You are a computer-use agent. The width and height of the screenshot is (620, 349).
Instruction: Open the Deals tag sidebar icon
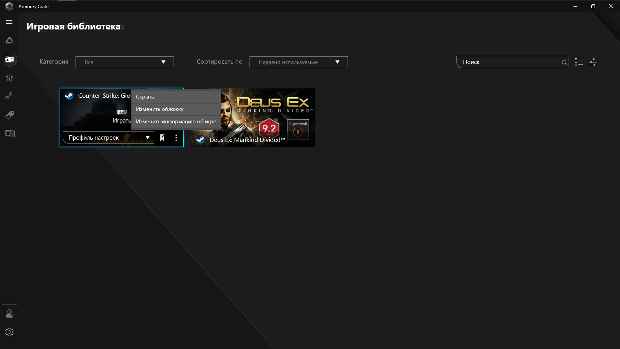9,115
